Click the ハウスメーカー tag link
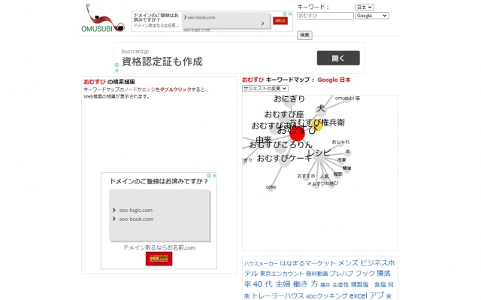481x300 pixels. click(261, 264)
